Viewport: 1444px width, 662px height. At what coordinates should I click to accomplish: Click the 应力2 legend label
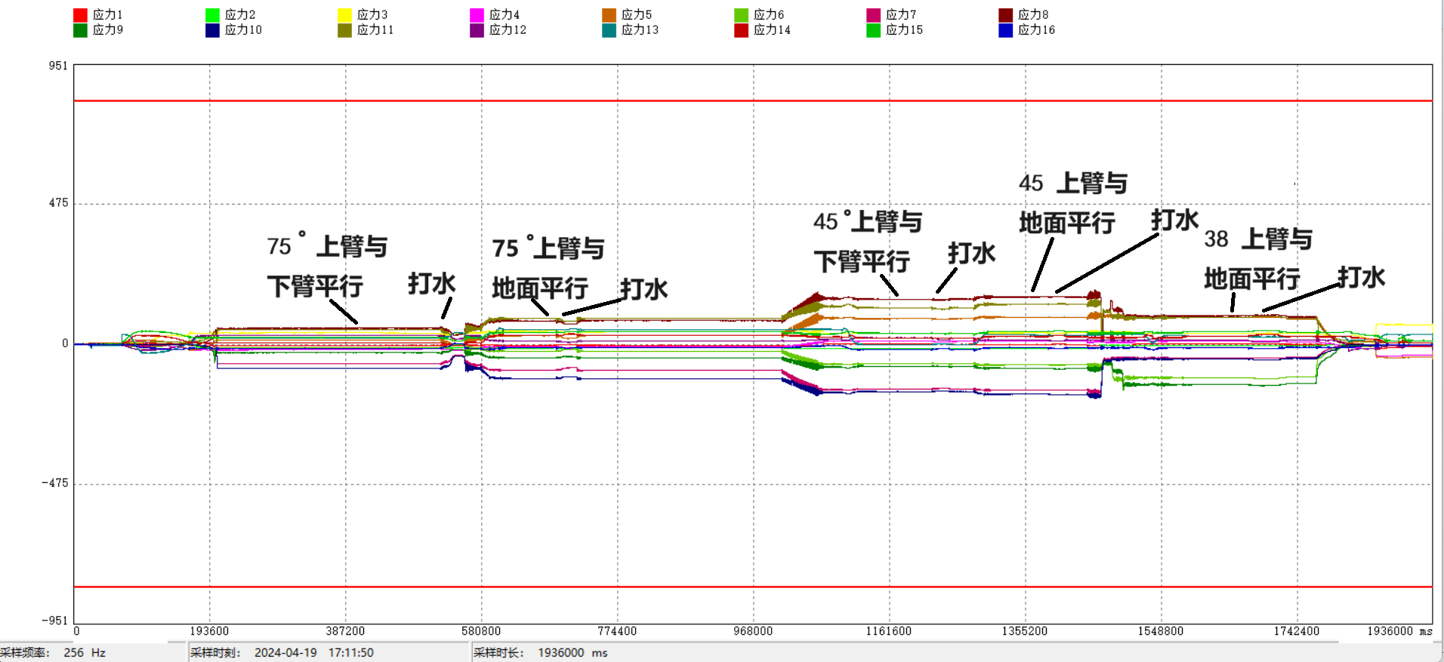click(x=240, y=15)
